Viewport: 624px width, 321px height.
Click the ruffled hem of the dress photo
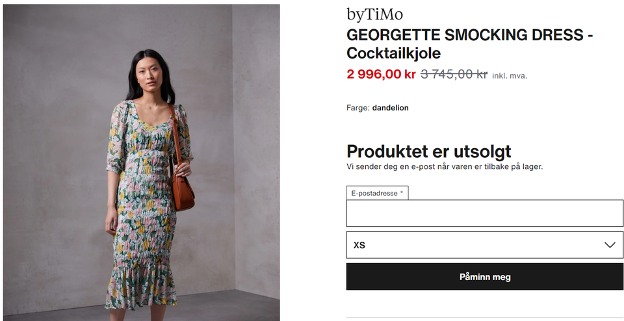click(x=141, y=287)
